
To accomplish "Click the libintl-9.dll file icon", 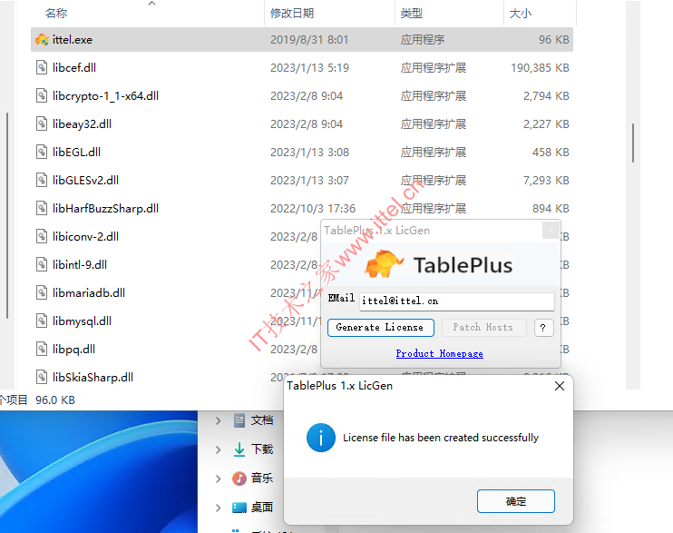I will (42, 264).
